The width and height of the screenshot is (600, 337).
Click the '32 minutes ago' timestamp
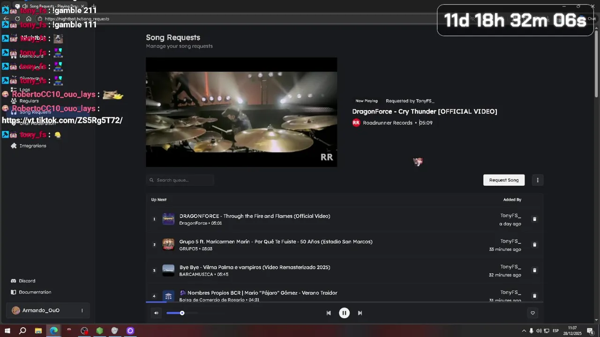pos(505,275)
